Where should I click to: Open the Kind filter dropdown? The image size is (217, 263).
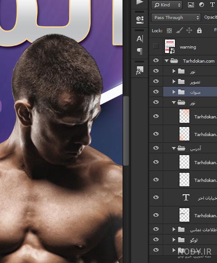(167, 5)
